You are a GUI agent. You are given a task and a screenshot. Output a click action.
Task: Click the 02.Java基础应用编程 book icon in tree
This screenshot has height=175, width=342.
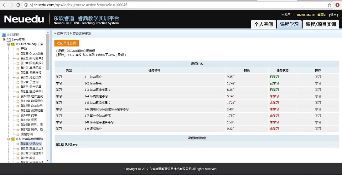tap(13, 139)
